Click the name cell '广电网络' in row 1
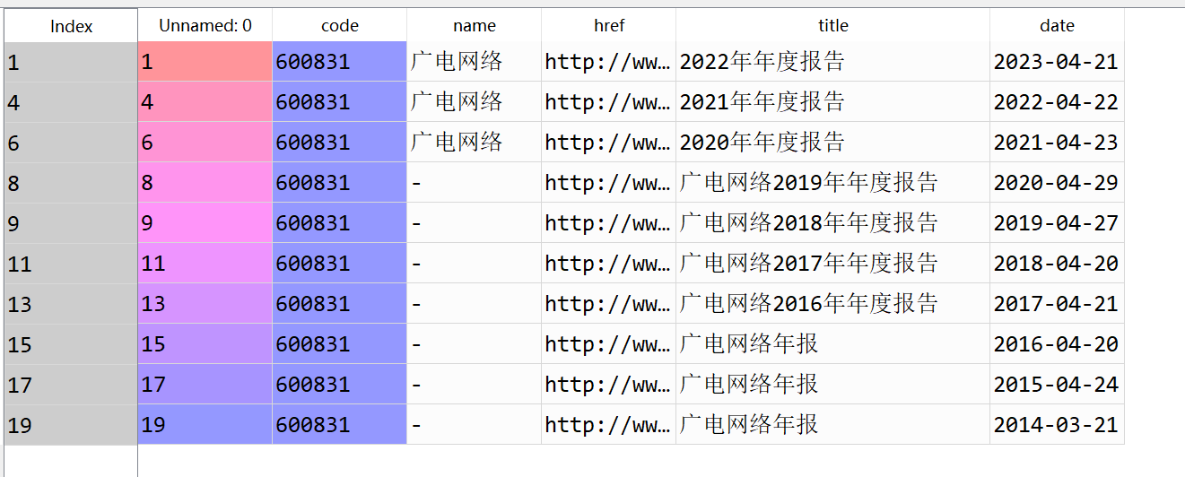Viewport: 1185px width, 477px height. click(475, 62)
